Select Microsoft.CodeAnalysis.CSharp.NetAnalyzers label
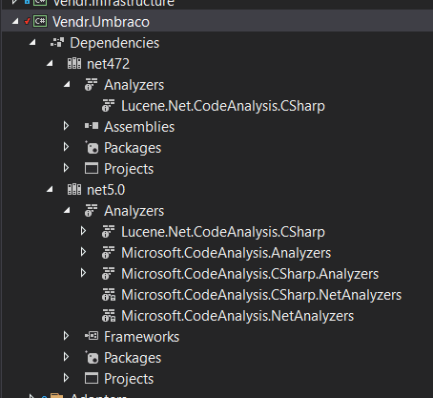Viewport: 433px width, 398px height. pyautogui.click(x=261, y=295)
